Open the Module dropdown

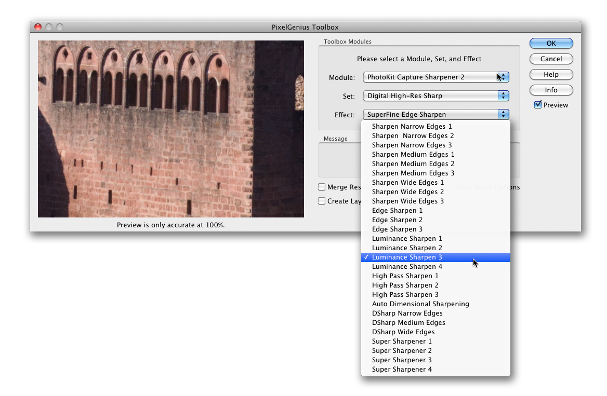pyautogui.click(x=436, y=77)
